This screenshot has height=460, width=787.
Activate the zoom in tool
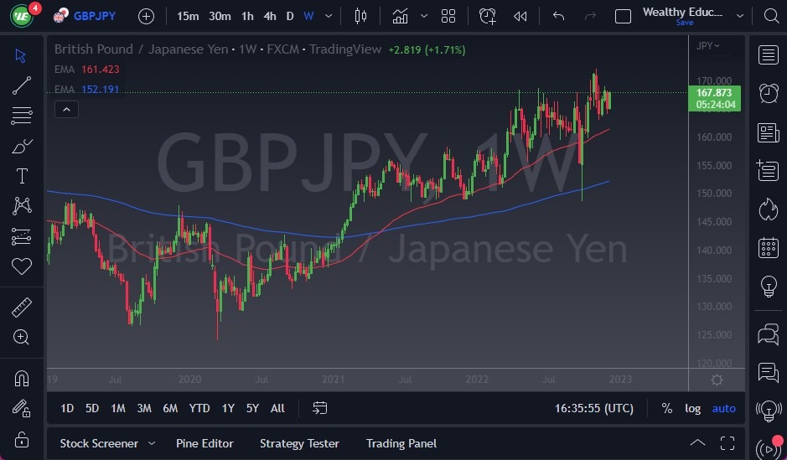(x=22, y=337)
